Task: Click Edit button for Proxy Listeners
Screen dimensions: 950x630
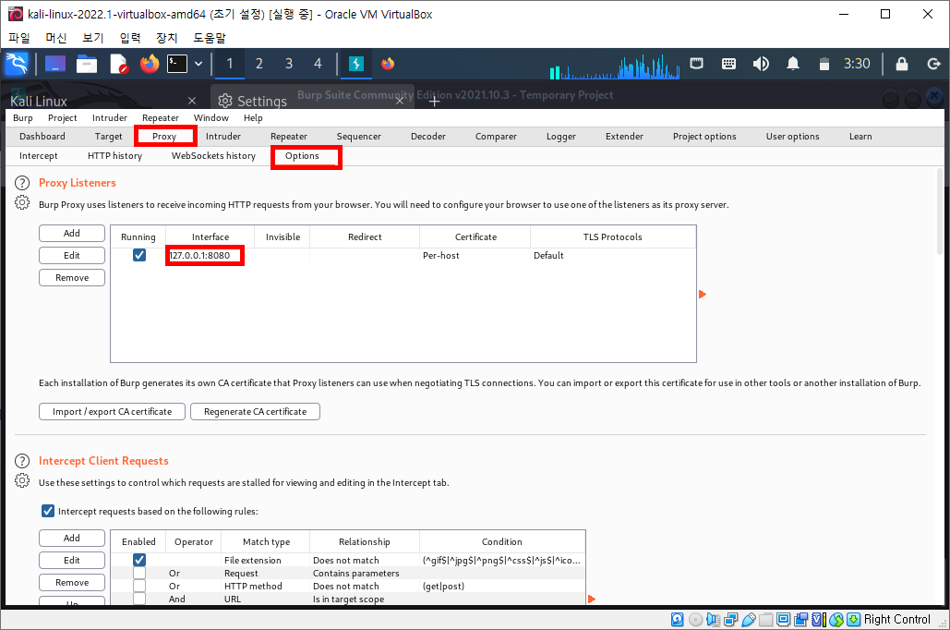Action: coord(72,255)
